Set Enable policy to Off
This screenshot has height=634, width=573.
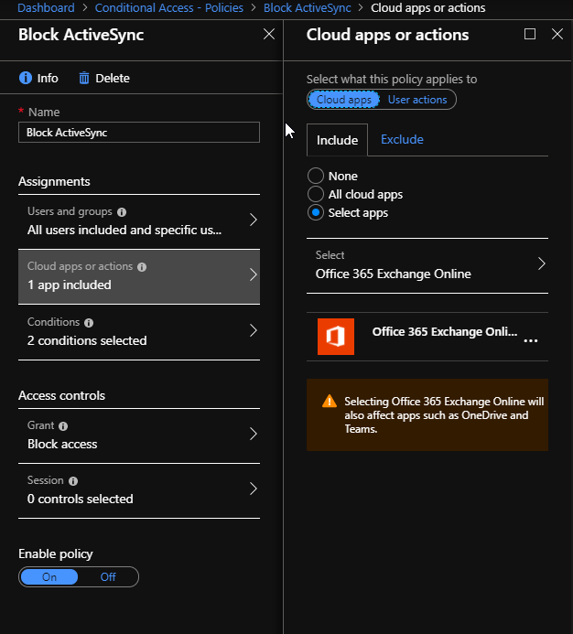108,577
